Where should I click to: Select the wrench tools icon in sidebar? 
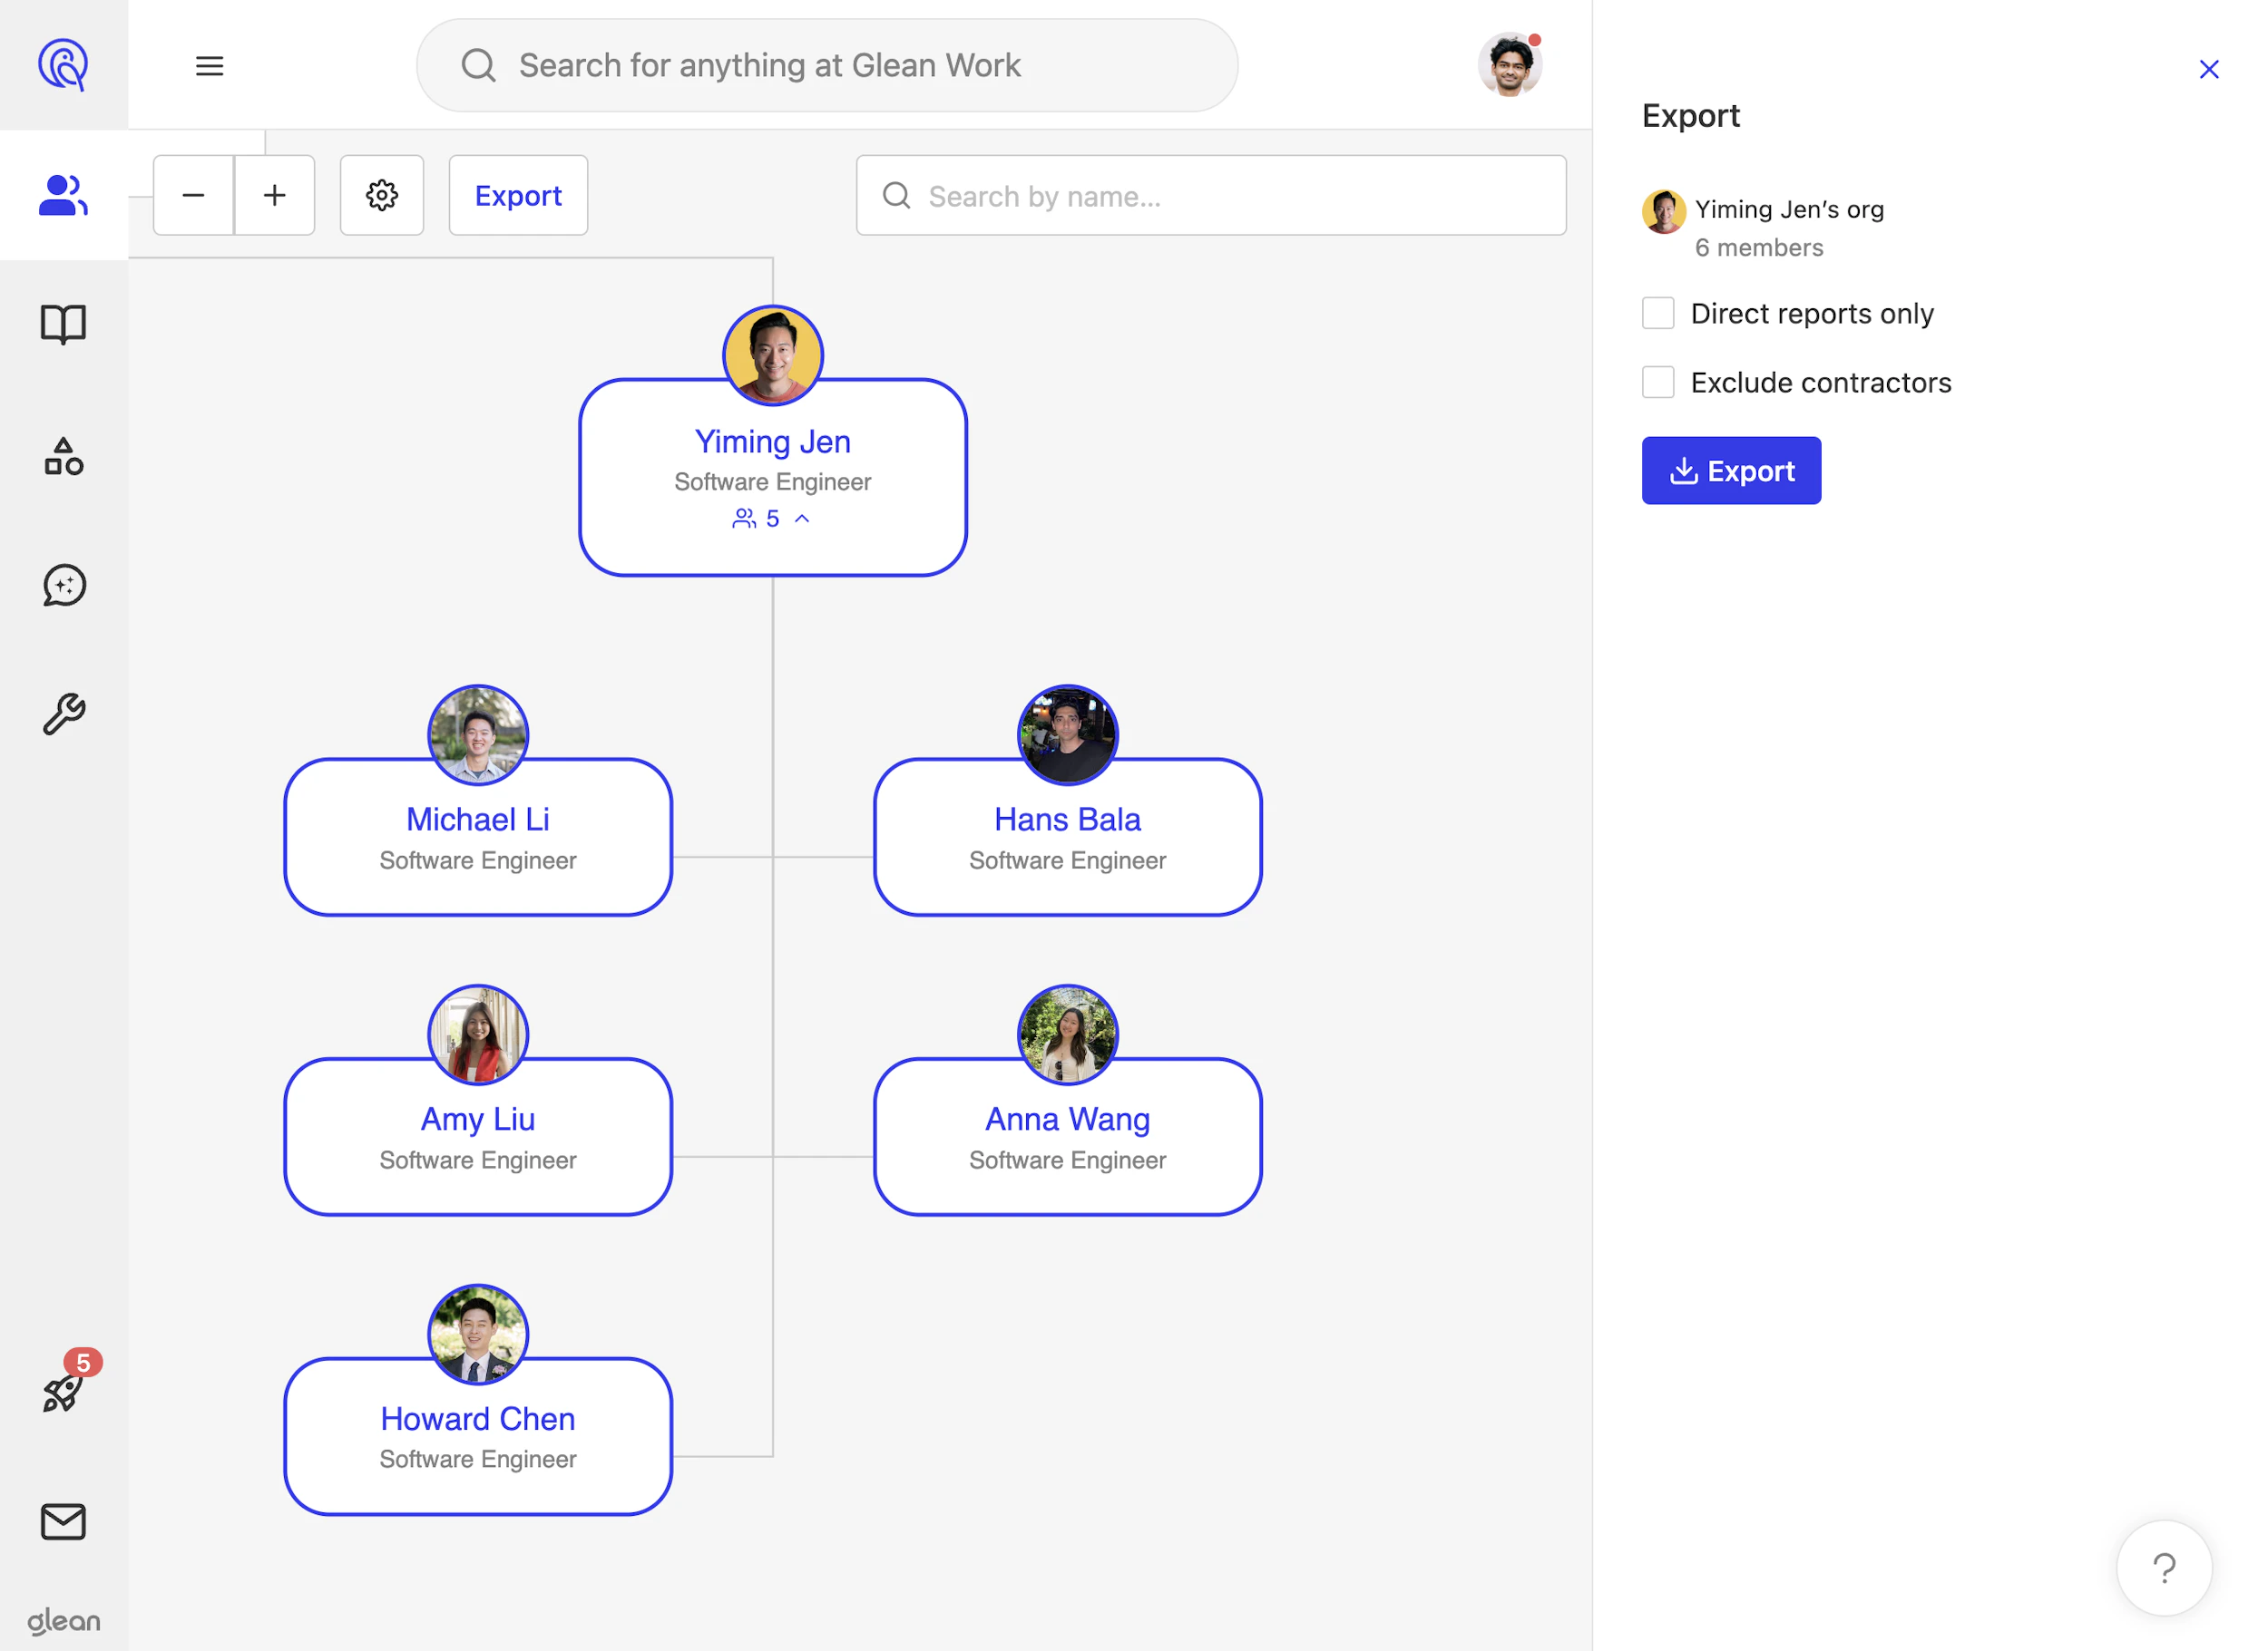[x=63, y=714]
